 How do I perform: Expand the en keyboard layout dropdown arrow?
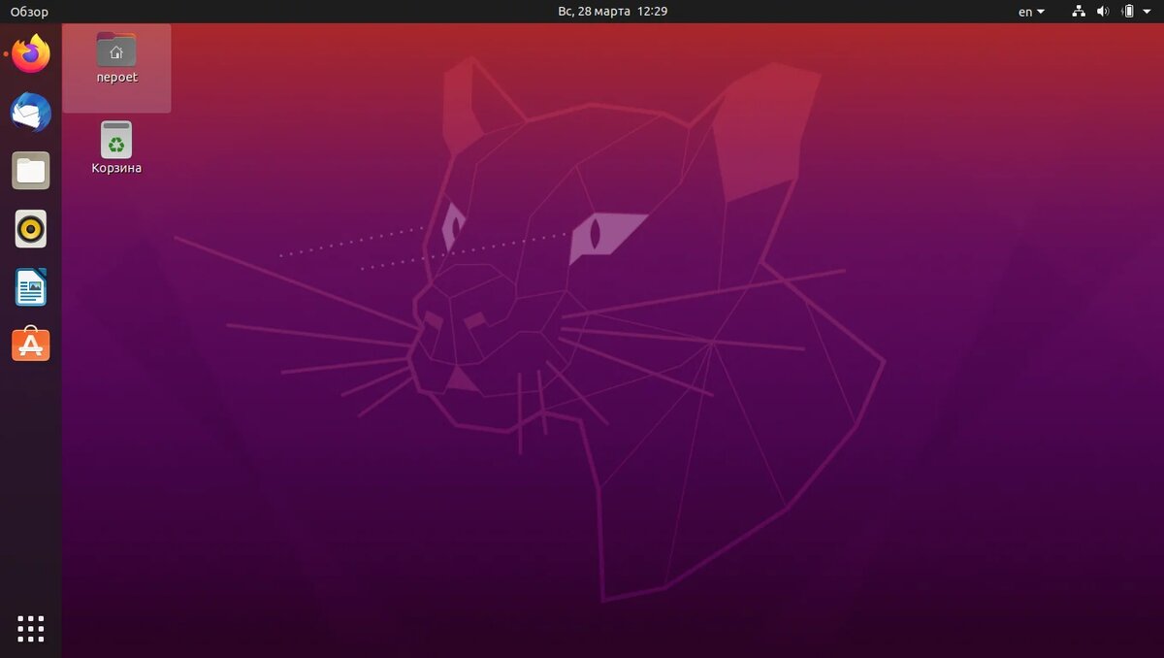[x=1041, y=12]
